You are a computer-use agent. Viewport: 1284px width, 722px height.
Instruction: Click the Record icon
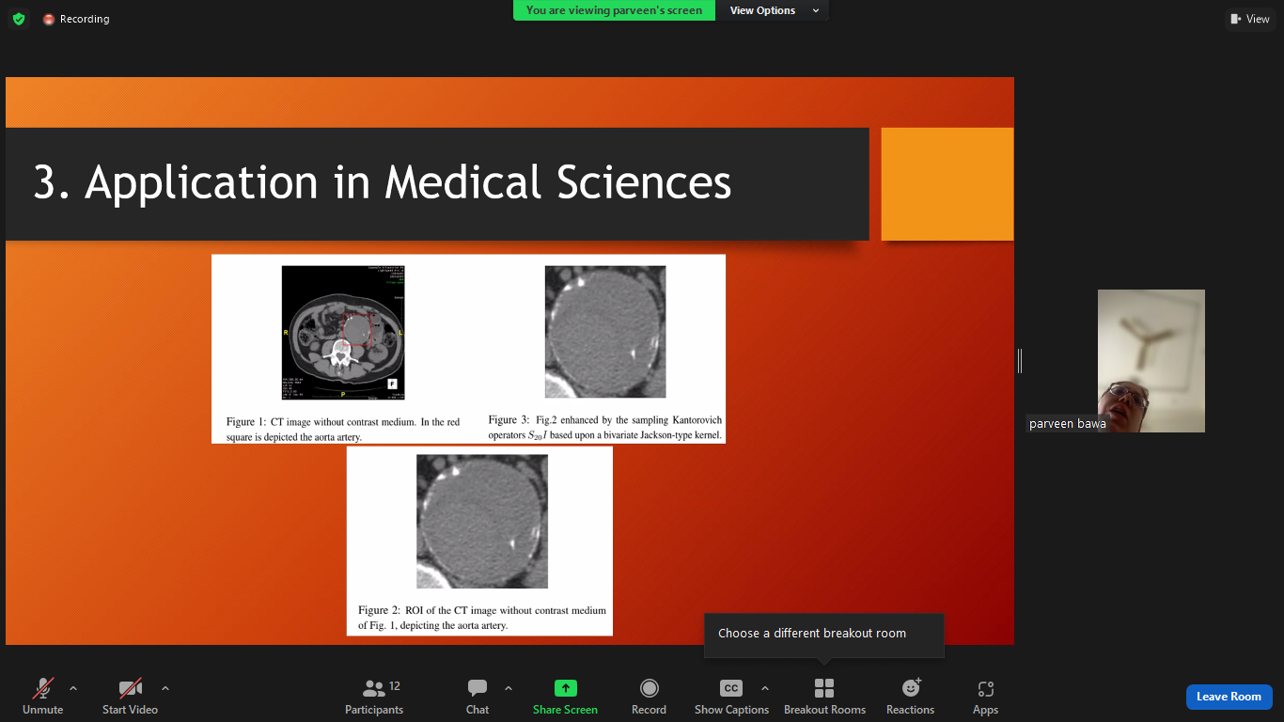[649, 688]
